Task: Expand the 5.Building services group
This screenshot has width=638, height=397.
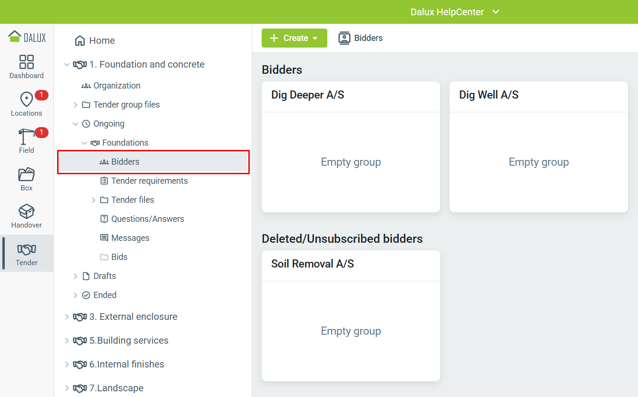Action: pos(67,340)
